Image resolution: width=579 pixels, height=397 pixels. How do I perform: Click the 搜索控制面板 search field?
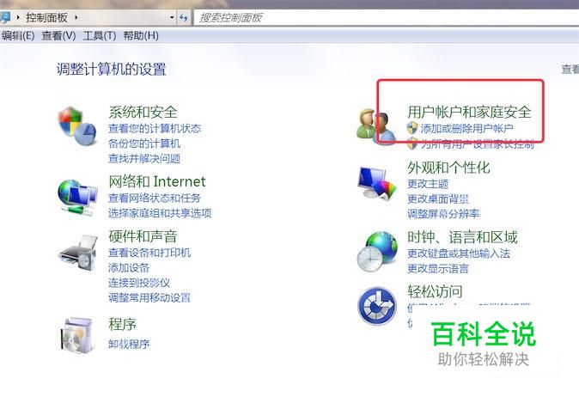[387, 17]
